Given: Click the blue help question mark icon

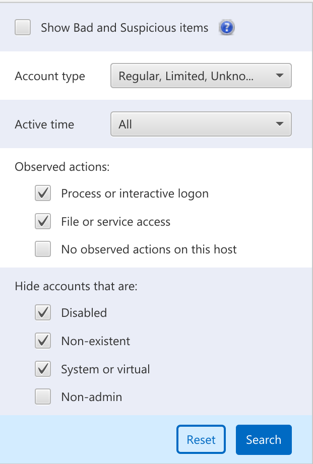Looking at the screenshot, I should [226, 28].
